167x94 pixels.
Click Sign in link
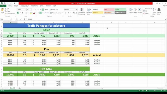point(165,6)
